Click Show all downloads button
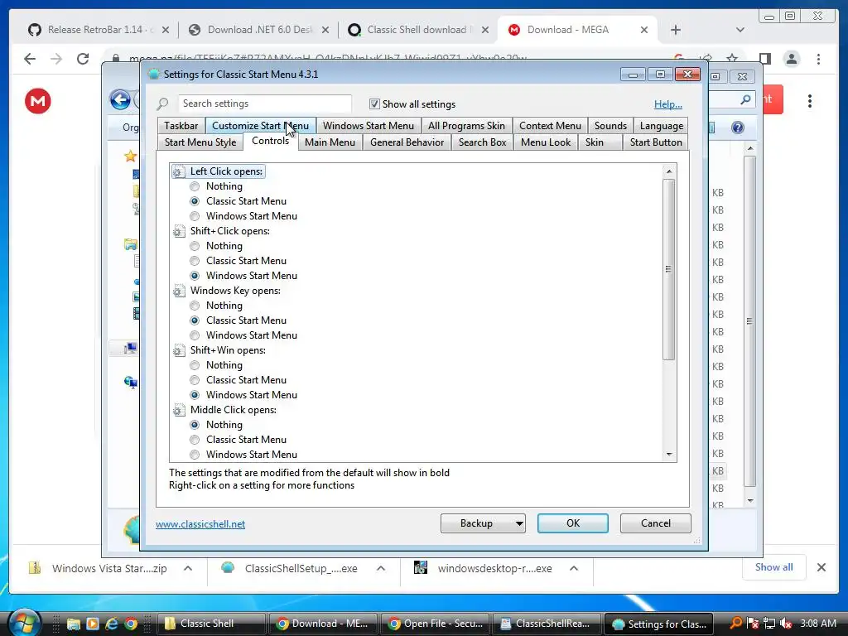The width and height of the screenshot is (848, 636). coord(774,567)
